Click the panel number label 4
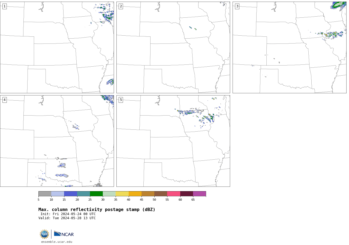Image resolution: width=349 pixels, height=245 pixels. [x=4, y=100]
